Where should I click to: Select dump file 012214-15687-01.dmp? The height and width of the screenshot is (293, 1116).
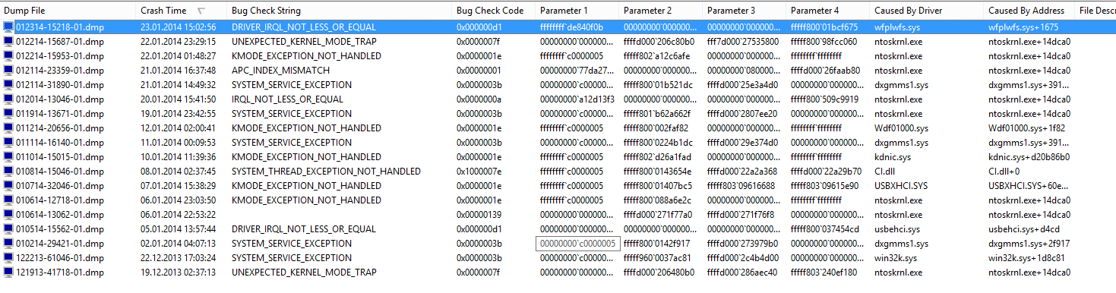[60, 41]
